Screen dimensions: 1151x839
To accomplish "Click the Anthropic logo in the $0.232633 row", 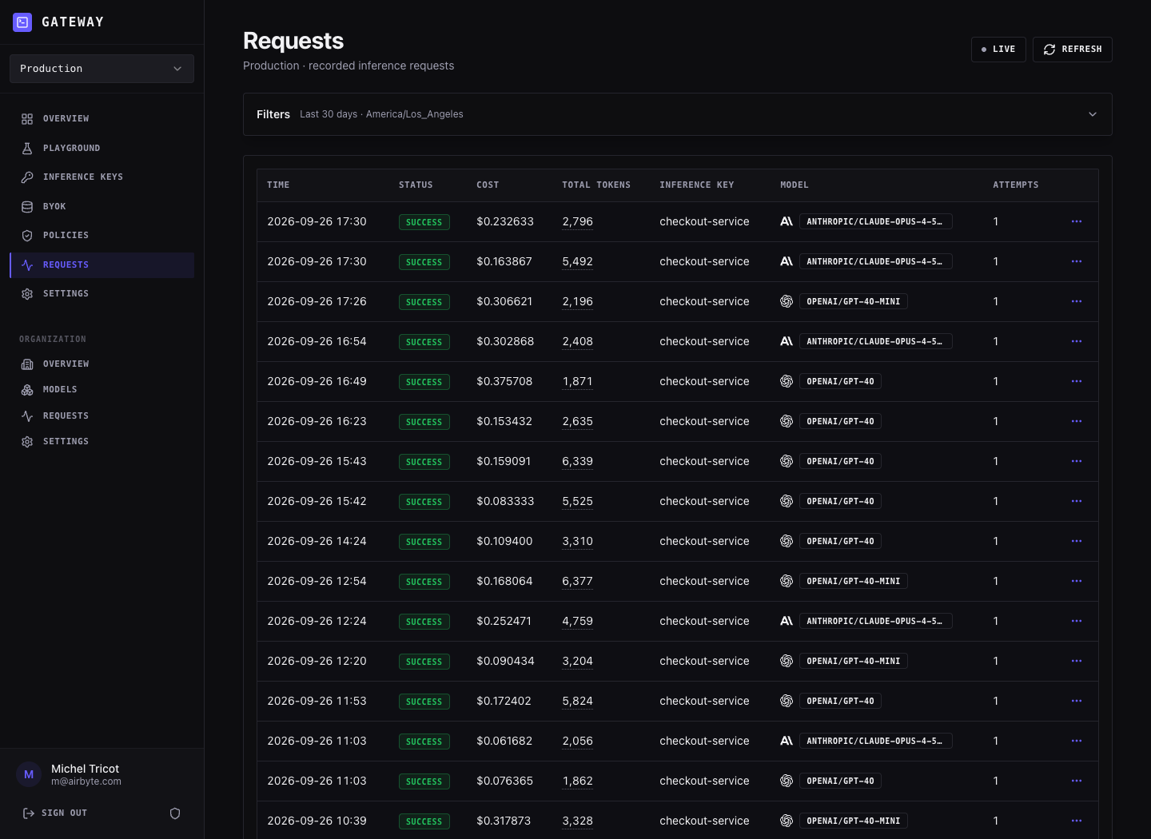I will pyautogui.click(x=787, y=221).
